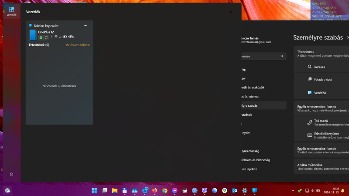Open Adatvédelem és biztonság in Settings
349x196 pixels.
click(x=264, y=160)
